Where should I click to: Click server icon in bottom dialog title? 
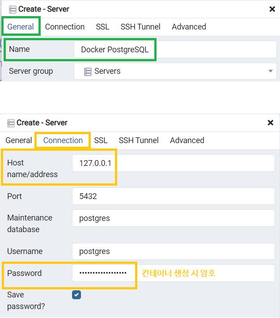point(11,123)
